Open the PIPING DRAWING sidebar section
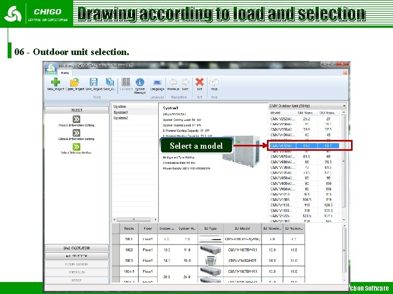393x294 pixels. [76, 264]
